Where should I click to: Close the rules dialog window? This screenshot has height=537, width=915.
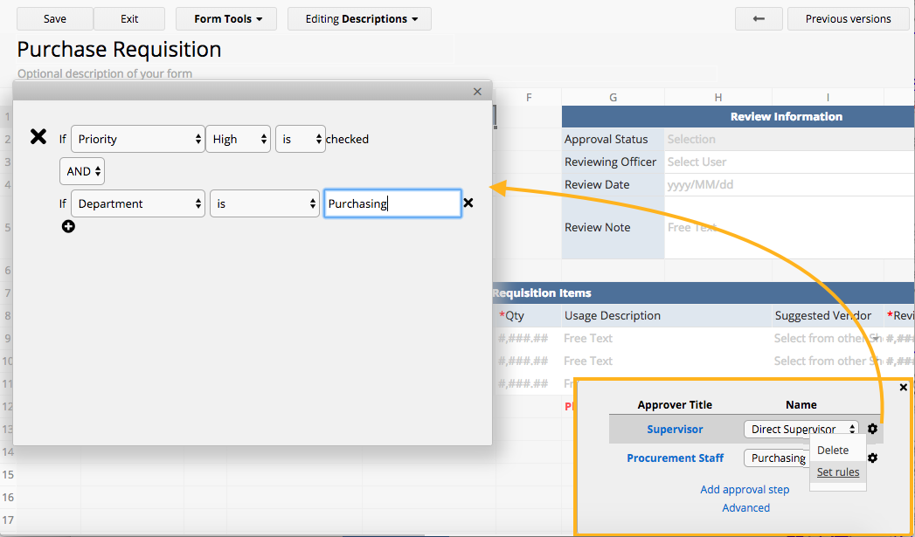(477, 91)
